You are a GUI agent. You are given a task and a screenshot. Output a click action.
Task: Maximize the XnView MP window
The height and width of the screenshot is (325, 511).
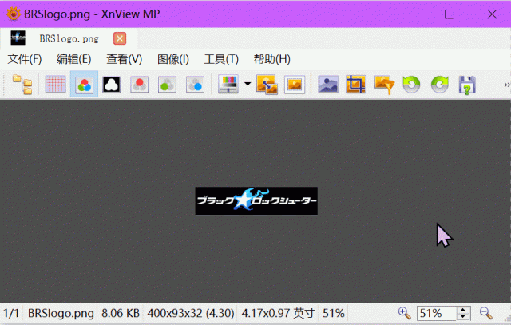click(x=450, y=14)
